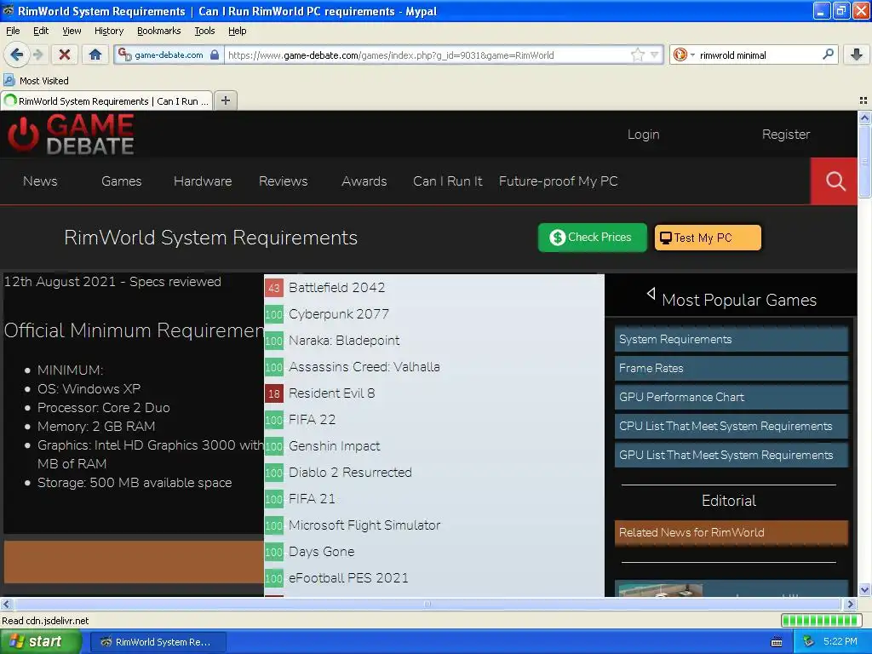
Task: Go back with the browser back arrow
Action: coord(15,54)
